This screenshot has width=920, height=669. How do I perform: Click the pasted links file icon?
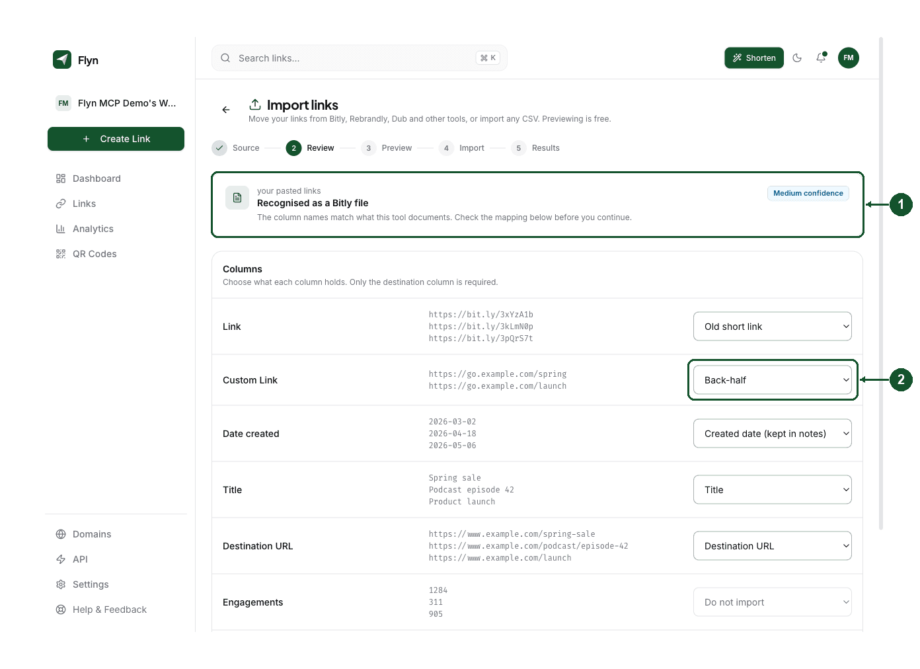tap(237, 198)
